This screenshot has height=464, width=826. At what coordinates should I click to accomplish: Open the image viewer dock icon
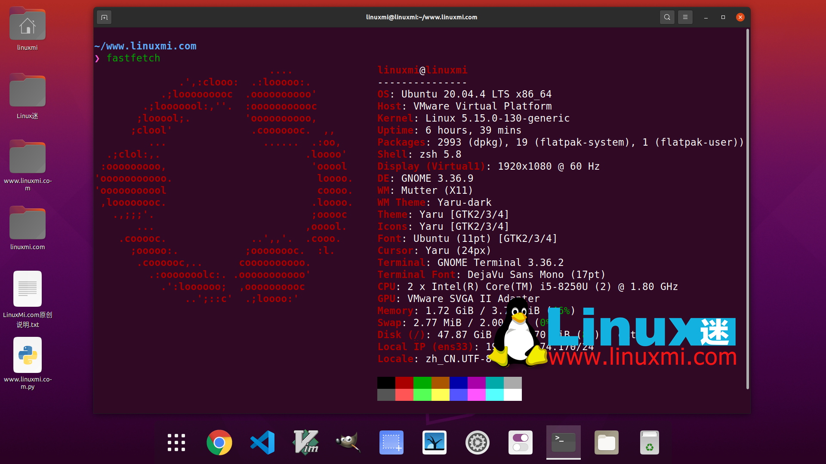click(435, 443)
